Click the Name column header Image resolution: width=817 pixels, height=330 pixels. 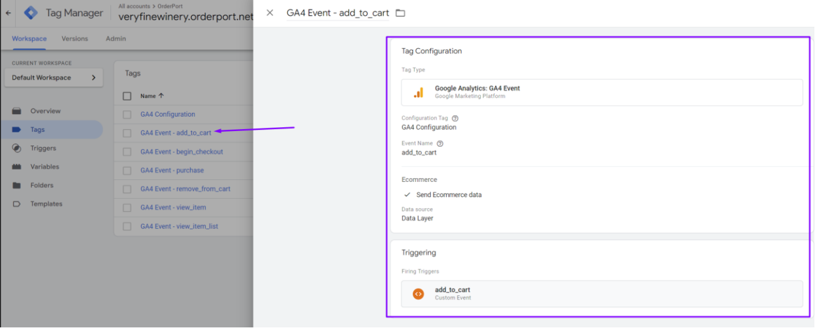pos(148,96)
